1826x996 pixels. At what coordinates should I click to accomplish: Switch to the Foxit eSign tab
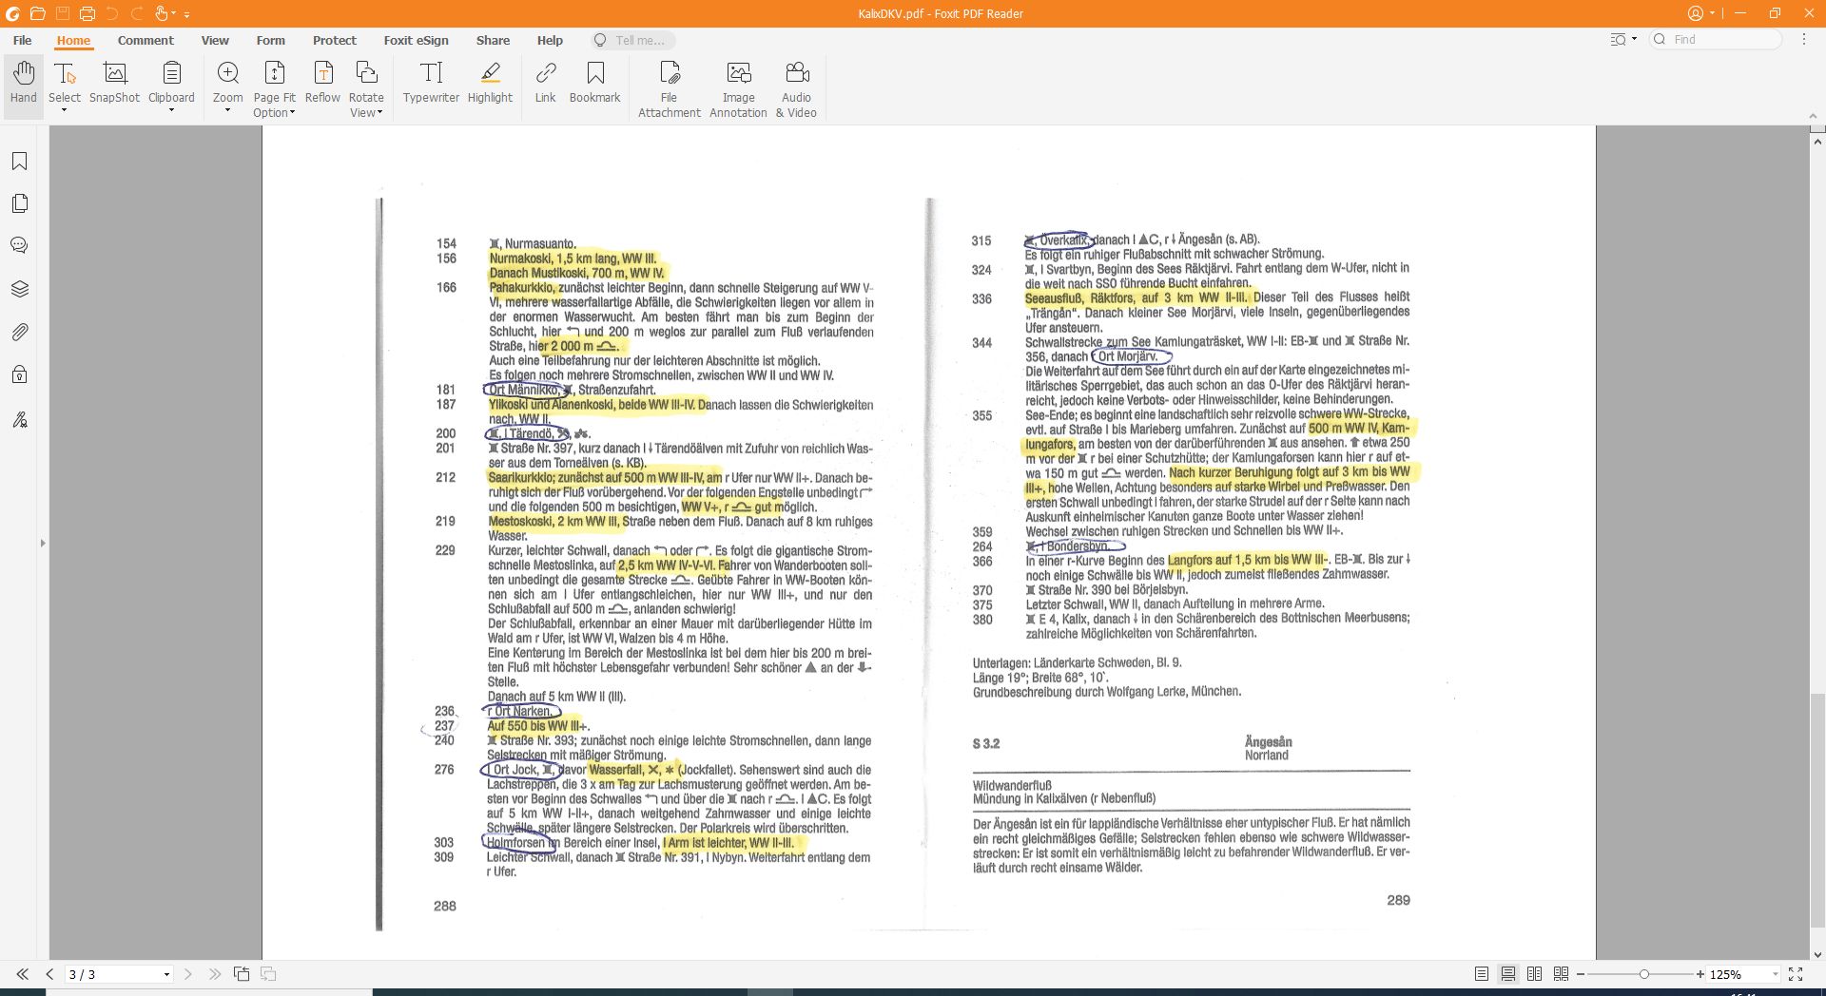point(416,41)
